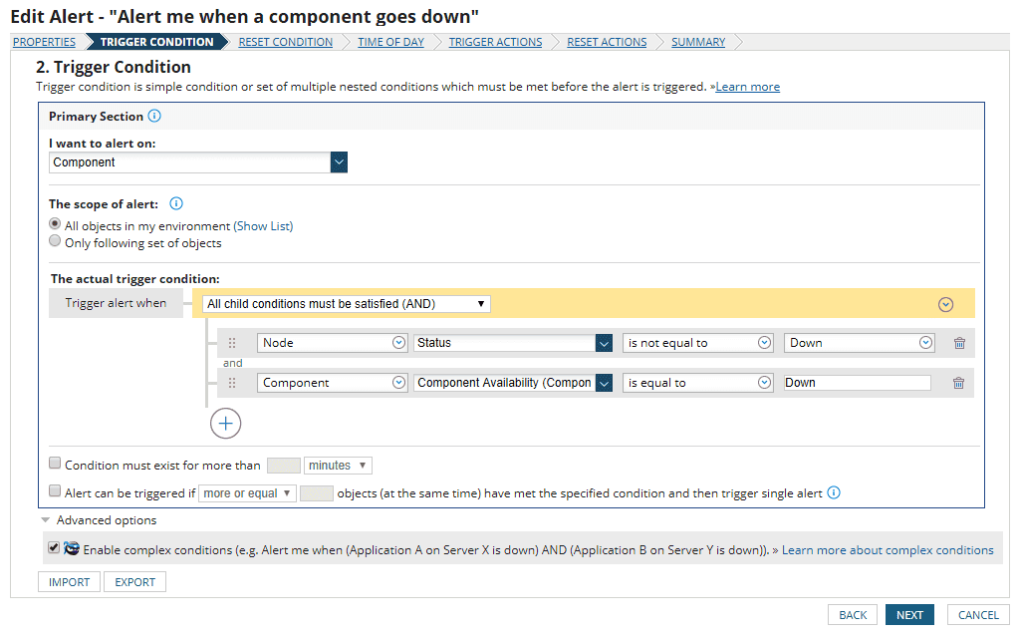Viewport: 1020px width, 638px height.
Task: Click the info icon about triggering a single alert
Action: (834, 491)
